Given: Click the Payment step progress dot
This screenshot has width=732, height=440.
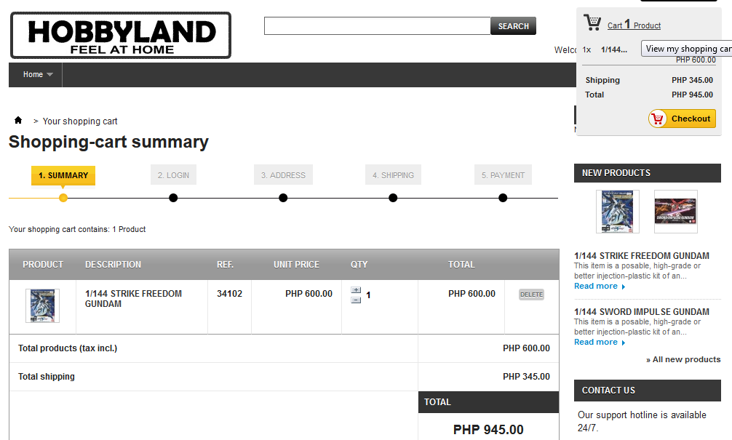Looking at the screenshot, I should coord(503,198).
